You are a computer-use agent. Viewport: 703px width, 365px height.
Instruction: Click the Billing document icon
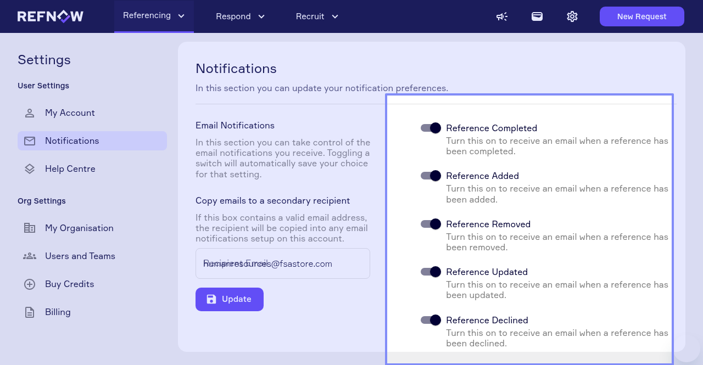click(x=30, y=312)
